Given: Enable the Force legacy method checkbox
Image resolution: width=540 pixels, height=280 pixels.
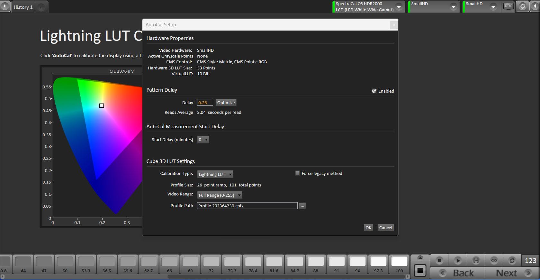Looking at the screenshot, I should click(297, 173).
